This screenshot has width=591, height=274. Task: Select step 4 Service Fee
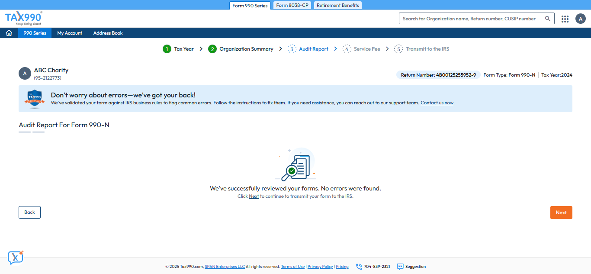362,49
